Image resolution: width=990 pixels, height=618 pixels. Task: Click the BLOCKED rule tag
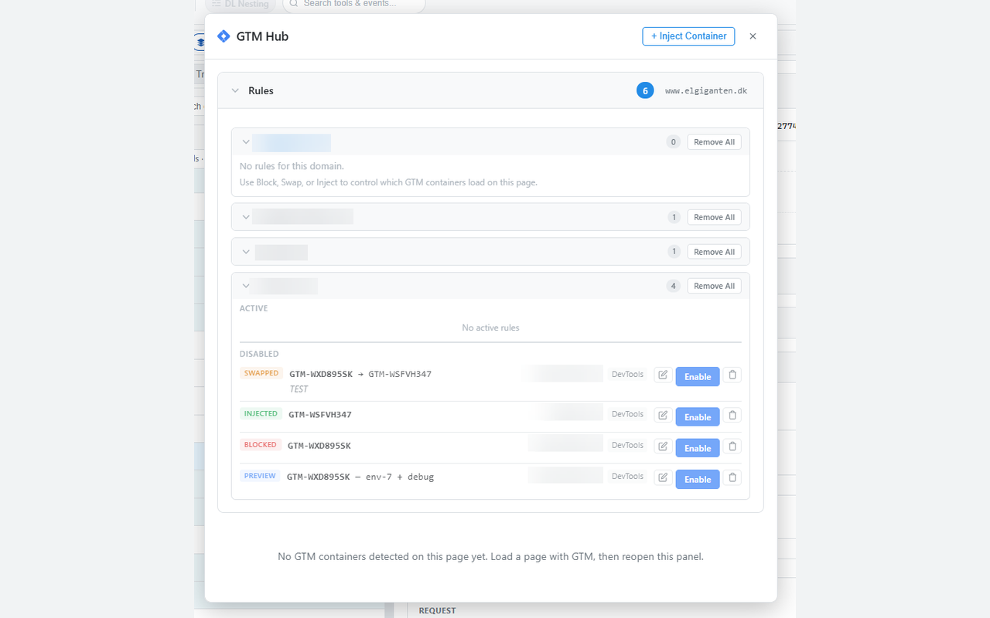coord(261,445)
